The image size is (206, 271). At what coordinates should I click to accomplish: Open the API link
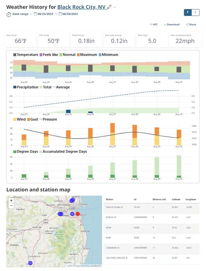pos(154,24)
